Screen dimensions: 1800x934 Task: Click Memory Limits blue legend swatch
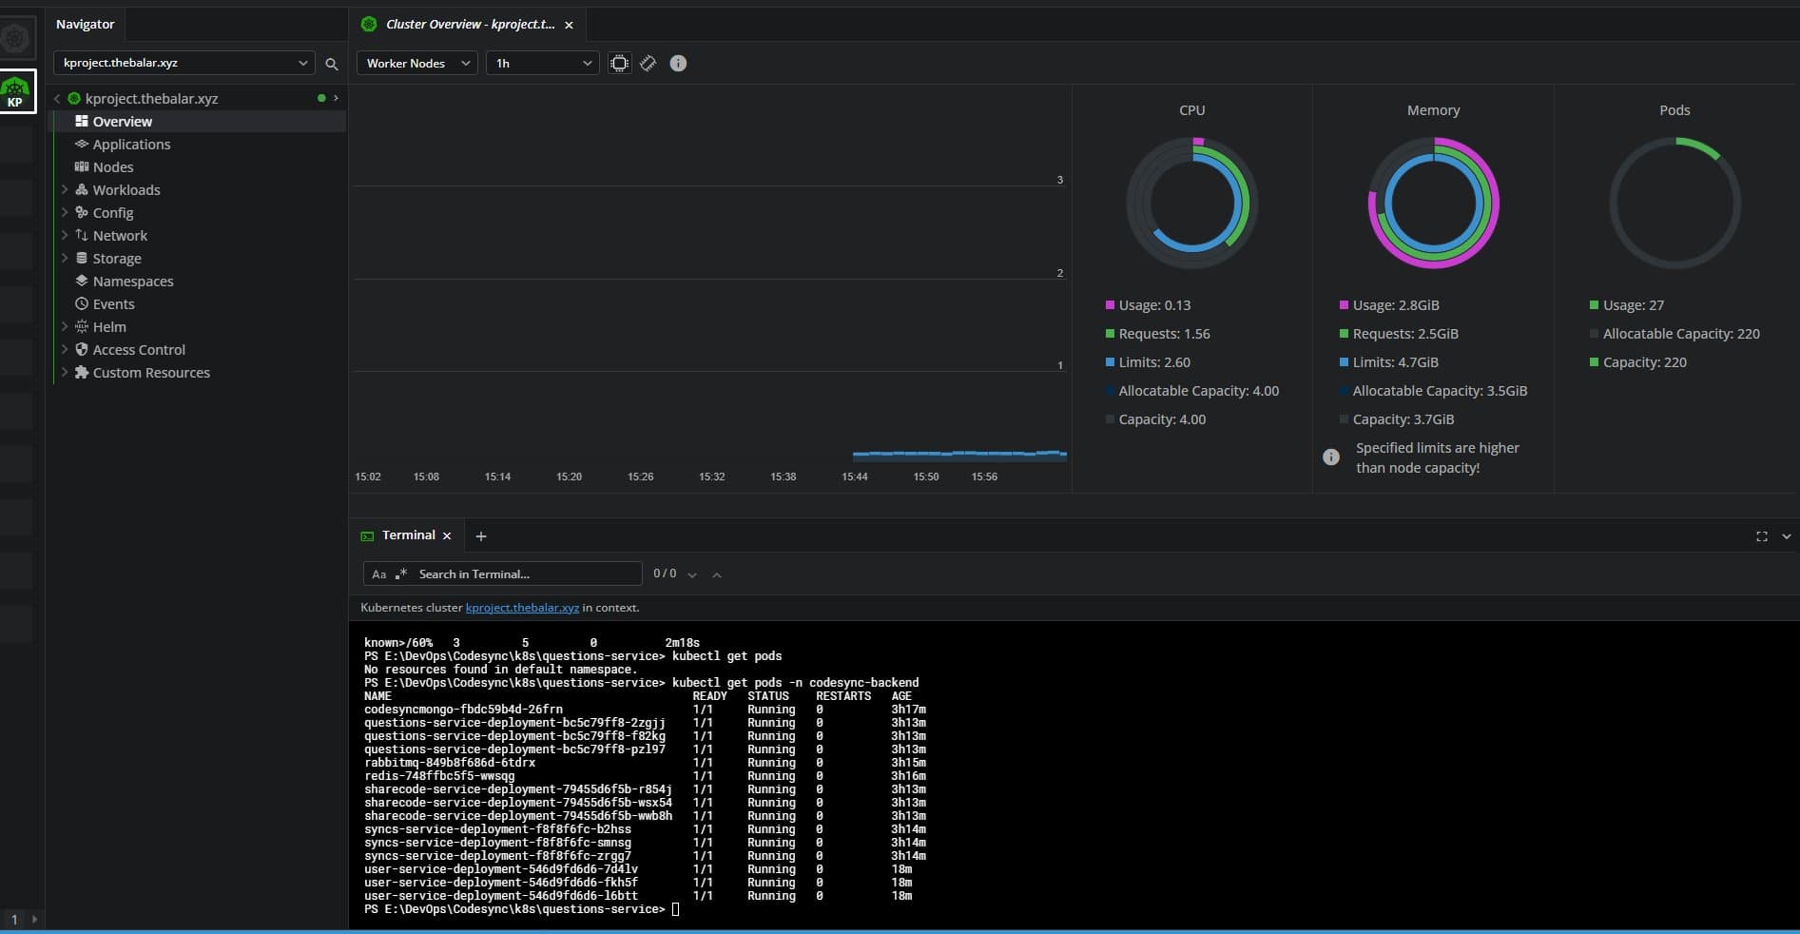[1344, 362]
